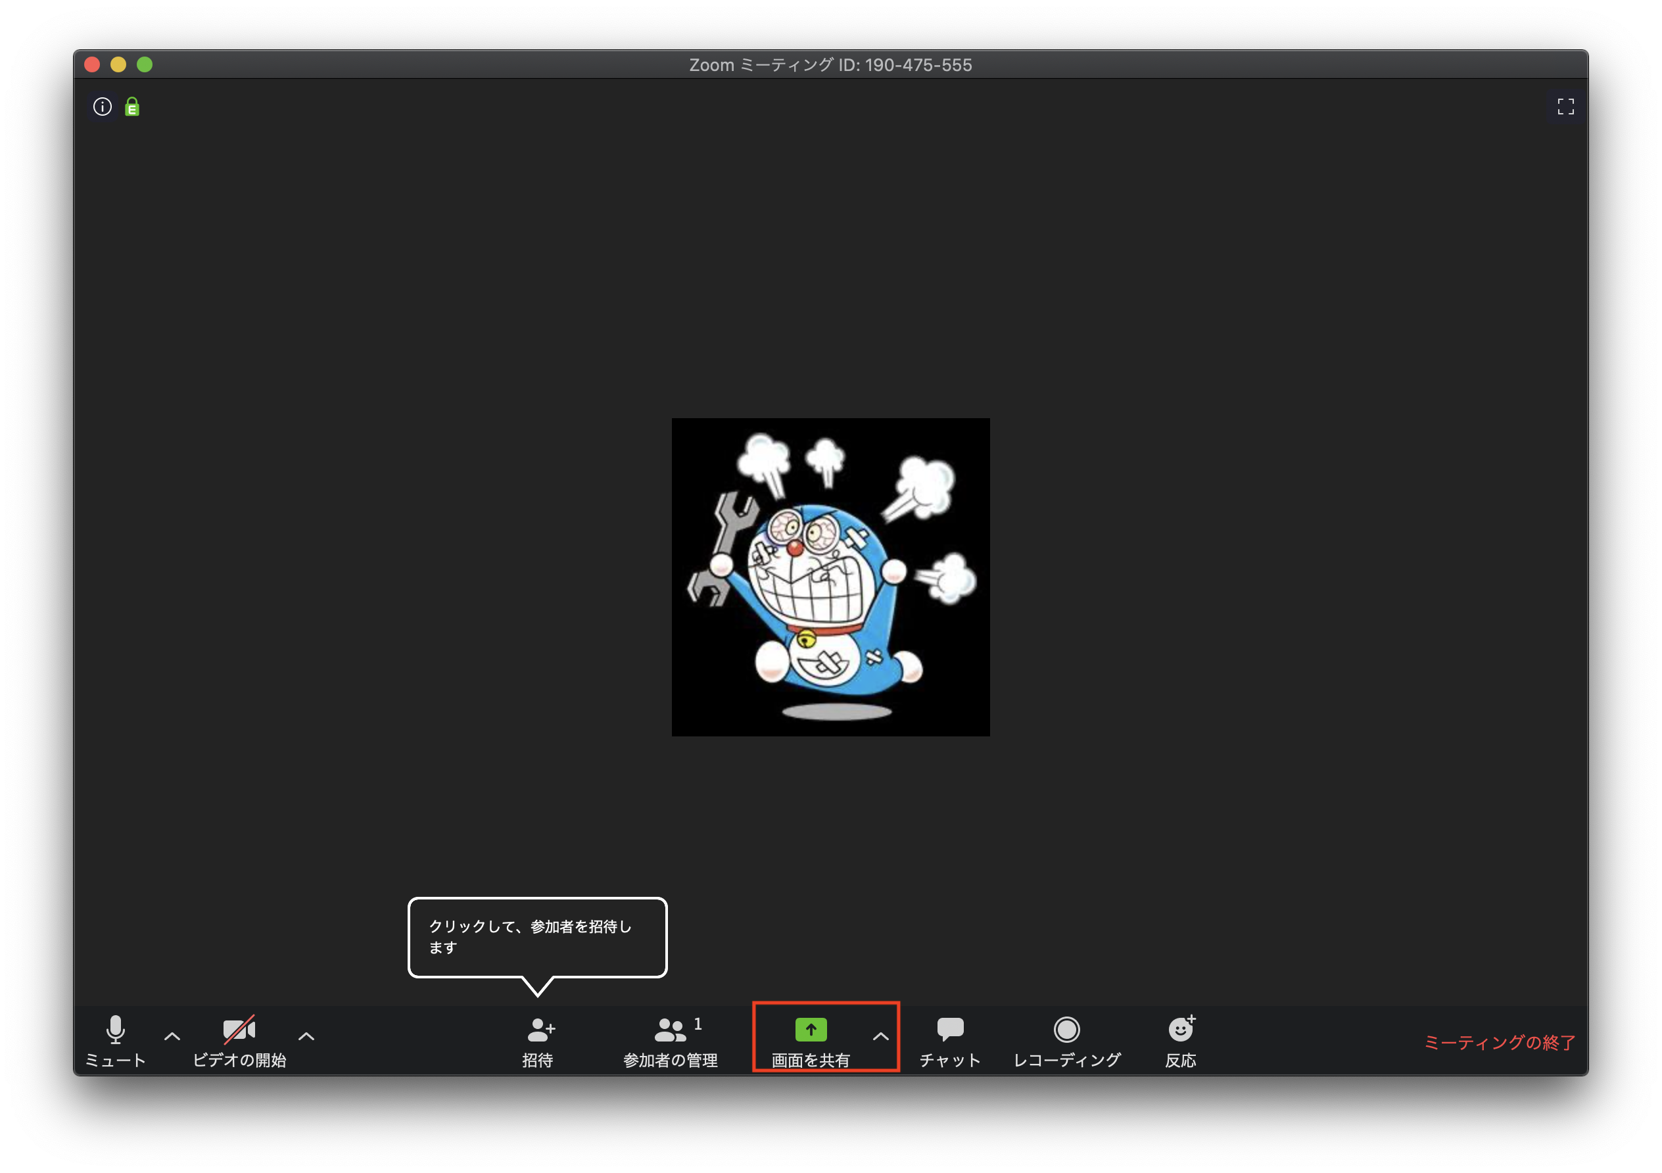Click the Doraemon profile picture
Image resolution: width=1662 pixels, height=1173 pixels.
pyautogui.click(x=830, y=577)
